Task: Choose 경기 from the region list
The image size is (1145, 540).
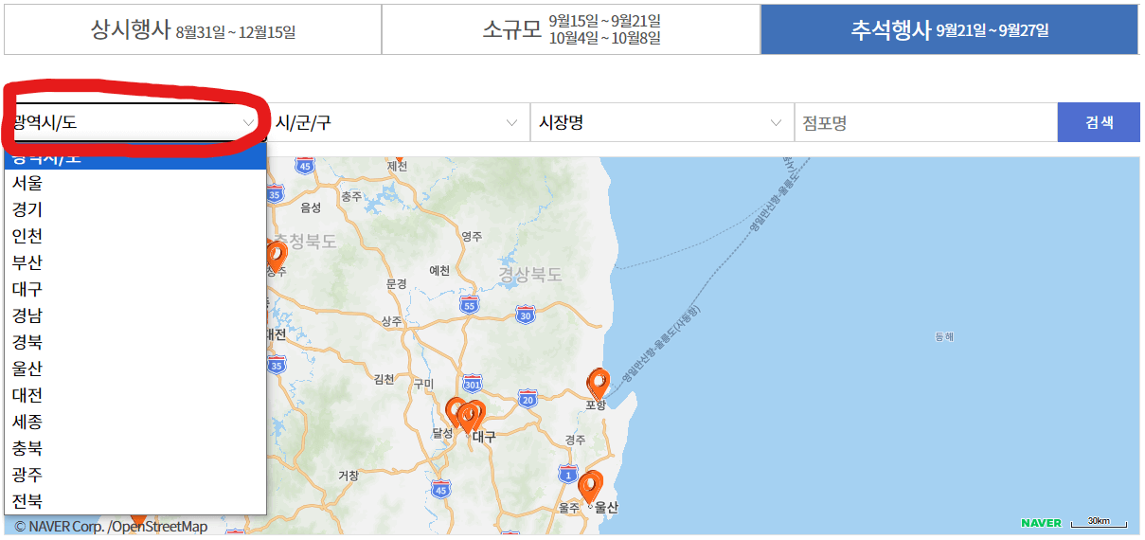Action: [x=135, y=209]
